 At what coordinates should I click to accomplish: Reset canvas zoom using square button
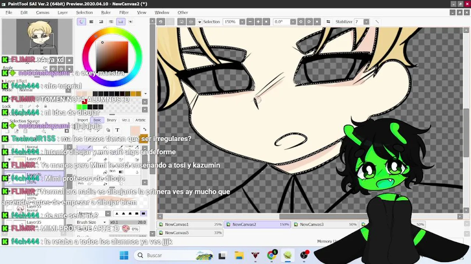266,22
